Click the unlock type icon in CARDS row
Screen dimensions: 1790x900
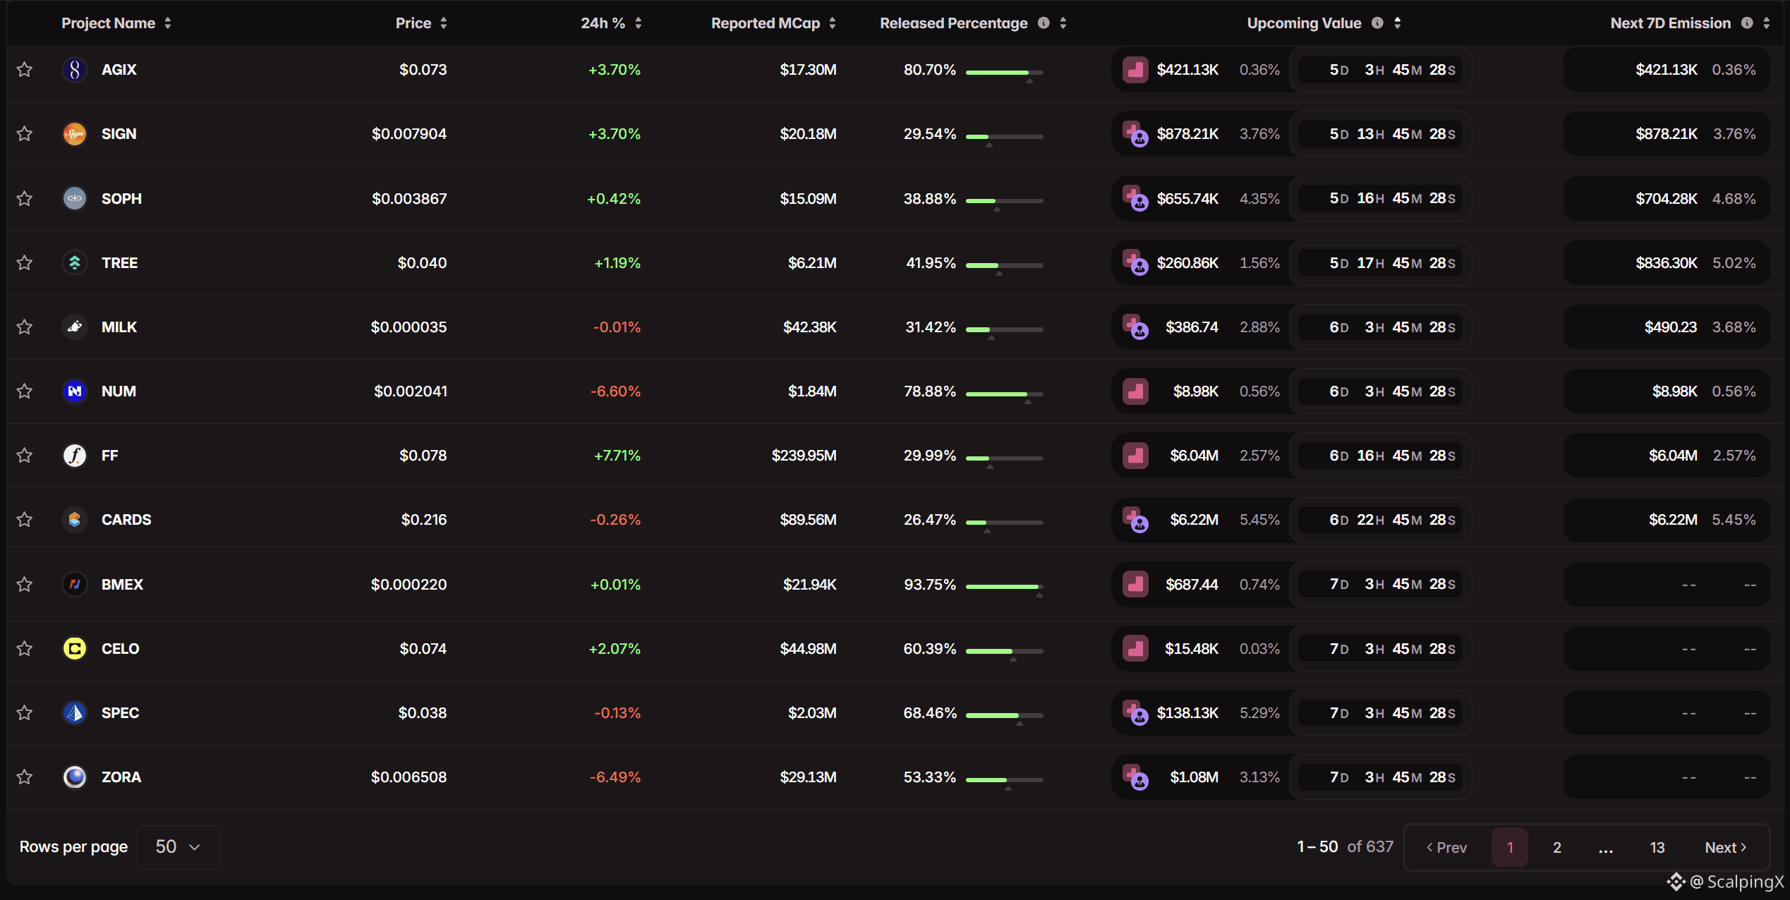pos(1135,520)
